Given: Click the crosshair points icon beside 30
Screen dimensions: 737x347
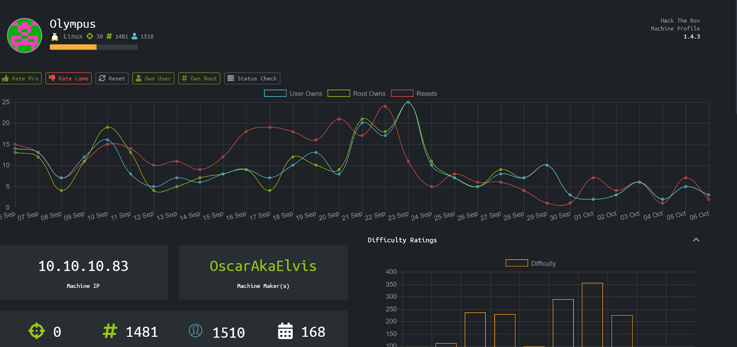Looking at the screenshot, I should pos(90,37).
